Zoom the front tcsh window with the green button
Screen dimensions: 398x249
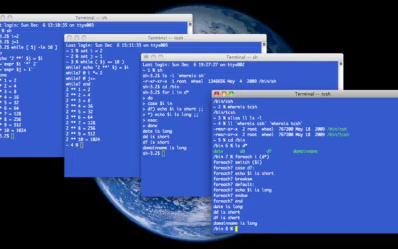[232, 94]
